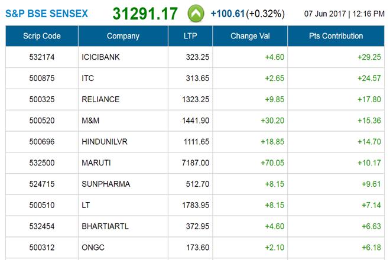
Task: Sort by the Scrip Code column header
Action: point(42,36)
